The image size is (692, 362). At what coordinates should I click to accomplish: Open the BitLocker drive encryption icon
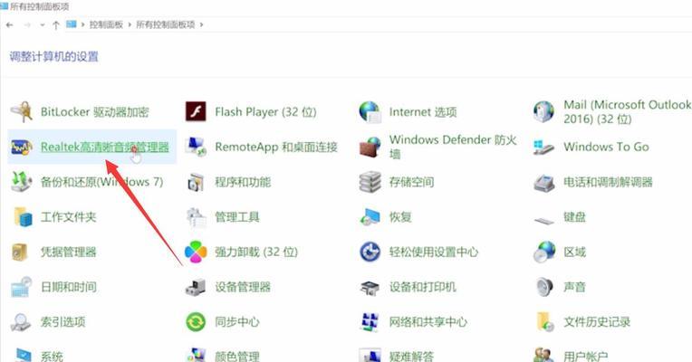21,111
